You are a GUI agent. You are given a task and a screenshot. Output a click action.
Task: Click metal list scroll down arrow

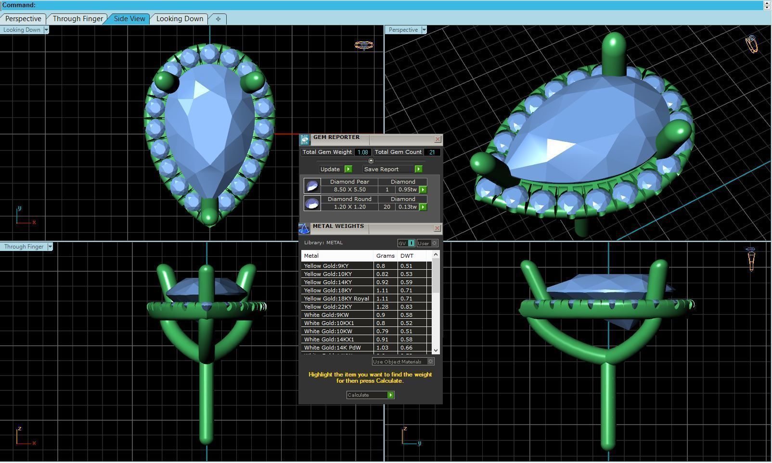click(436, 350)
